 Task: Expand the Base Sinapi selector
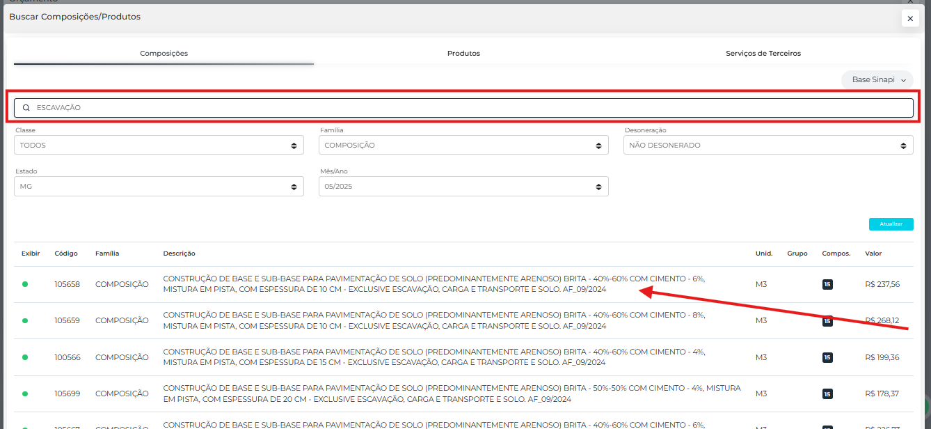pos(877,80)
